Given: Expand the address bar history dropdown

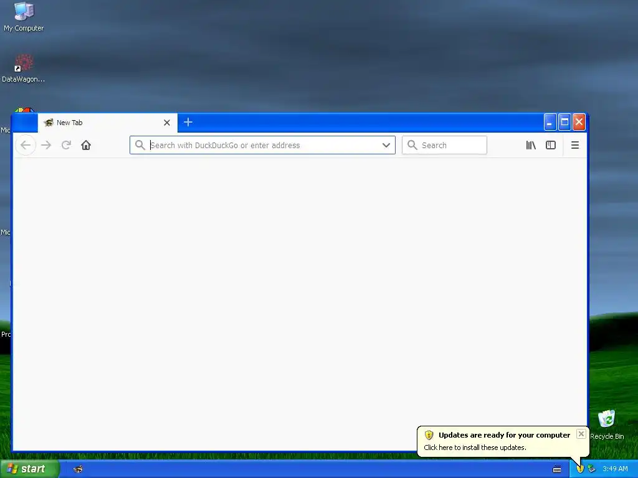Looking at the screenshot, I should (386, 145).
